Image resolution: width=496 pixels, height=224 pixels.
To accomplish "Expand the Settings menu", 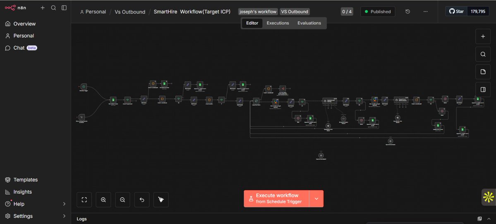I will (x=35, y=216).
